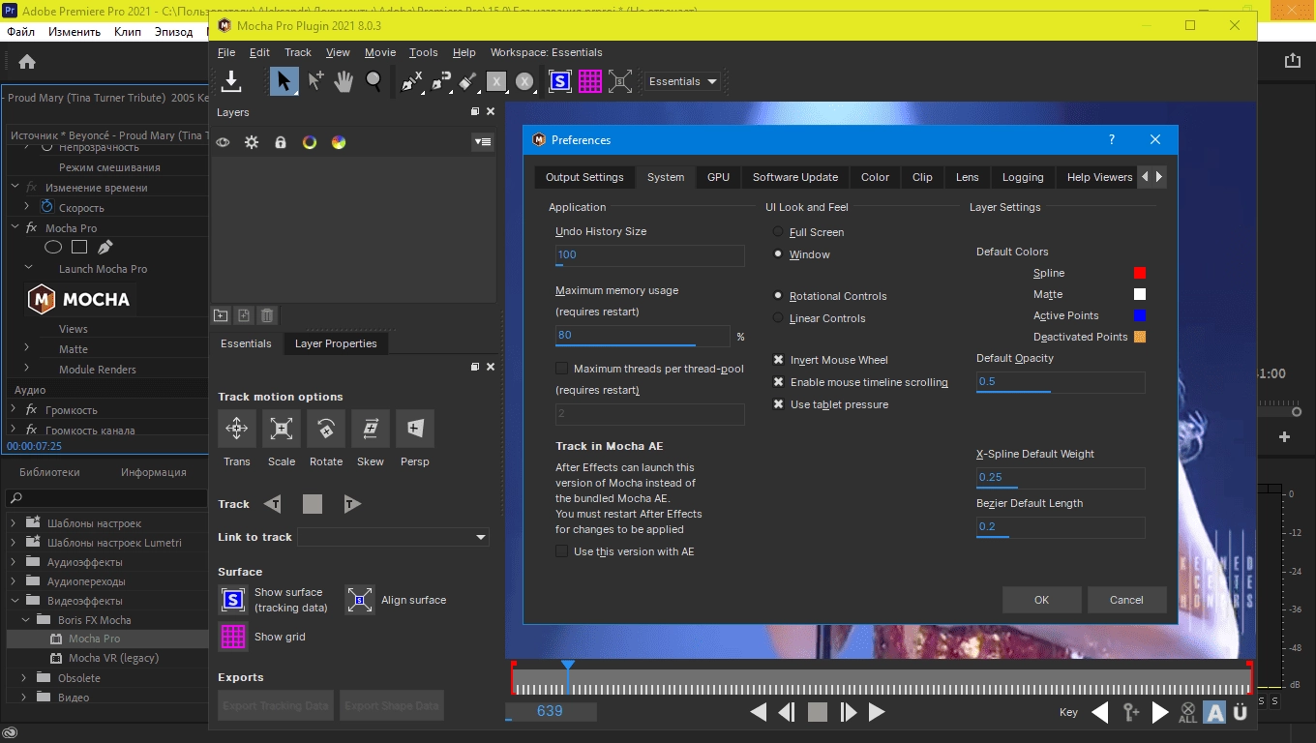Select Rotational Controls radio button
The width and height of the screenshot is (1316, 743).
pyautogui.click(x=778, y=296)
